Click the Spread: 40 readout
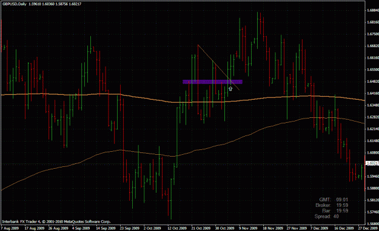379x231 pixels. click(327, 216)
